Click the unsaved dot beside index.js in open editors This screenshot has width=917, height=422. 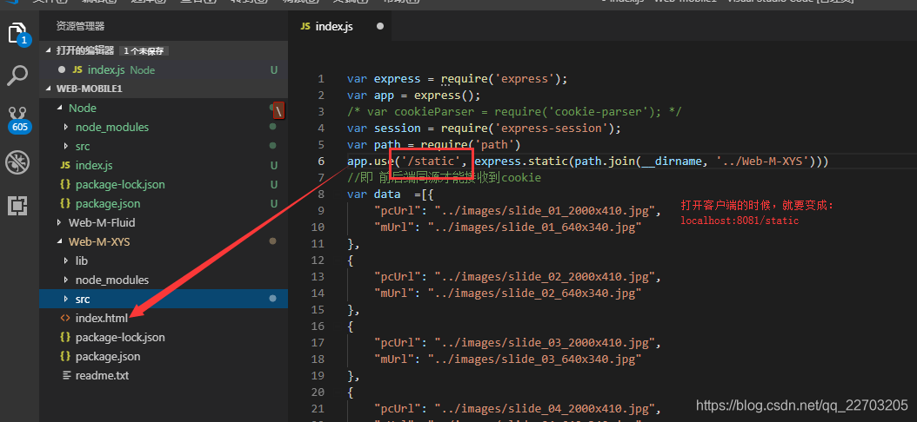(62, 69)
